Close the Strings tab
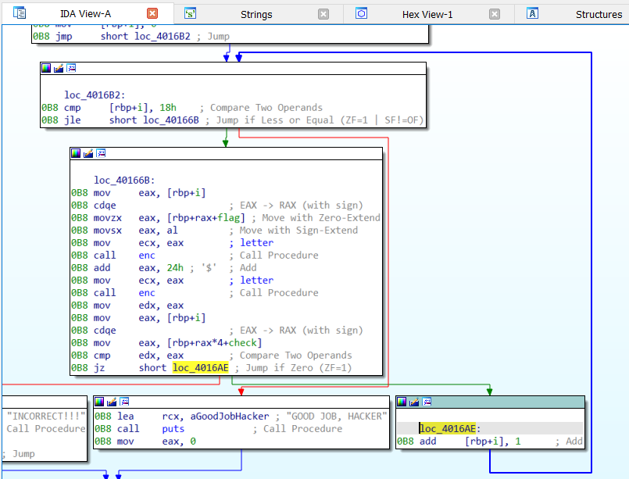Viewport: 629px width, 479px height. pyautogui.click(x=323, y=14)
